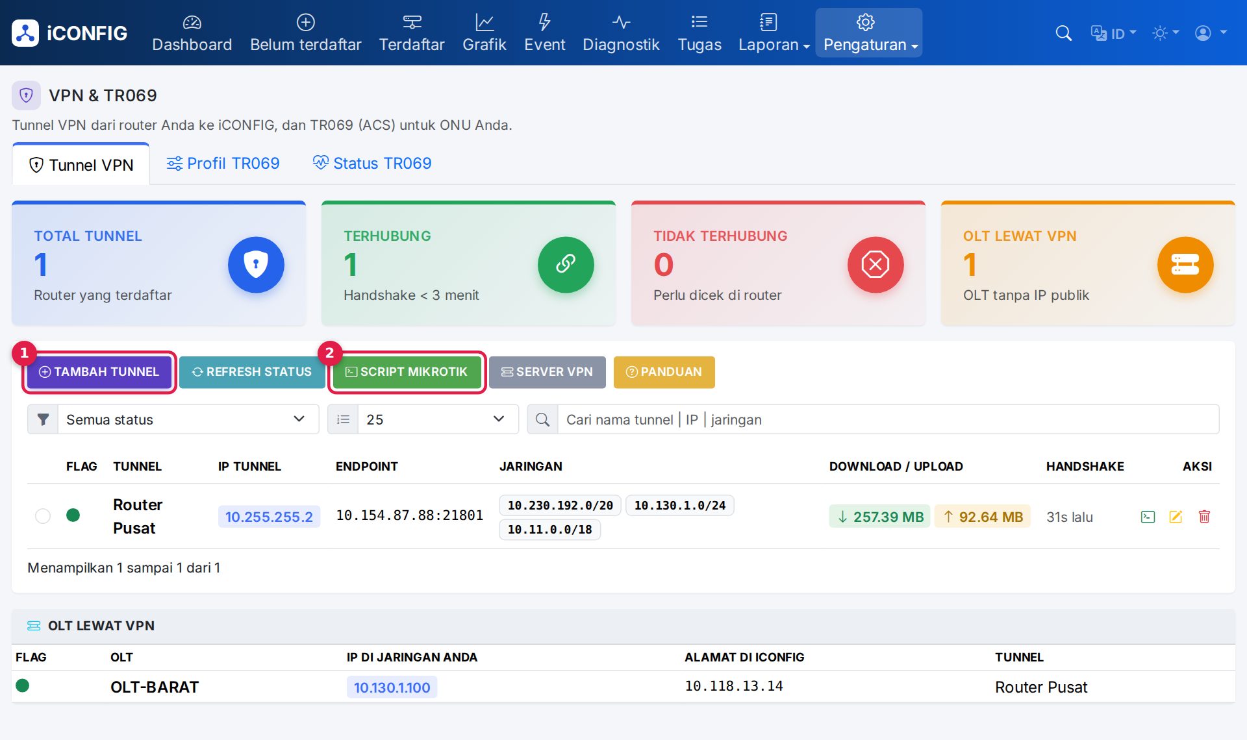Open Diagnostik page
The width and height of the screenshot is (1247, 740).
621,33
